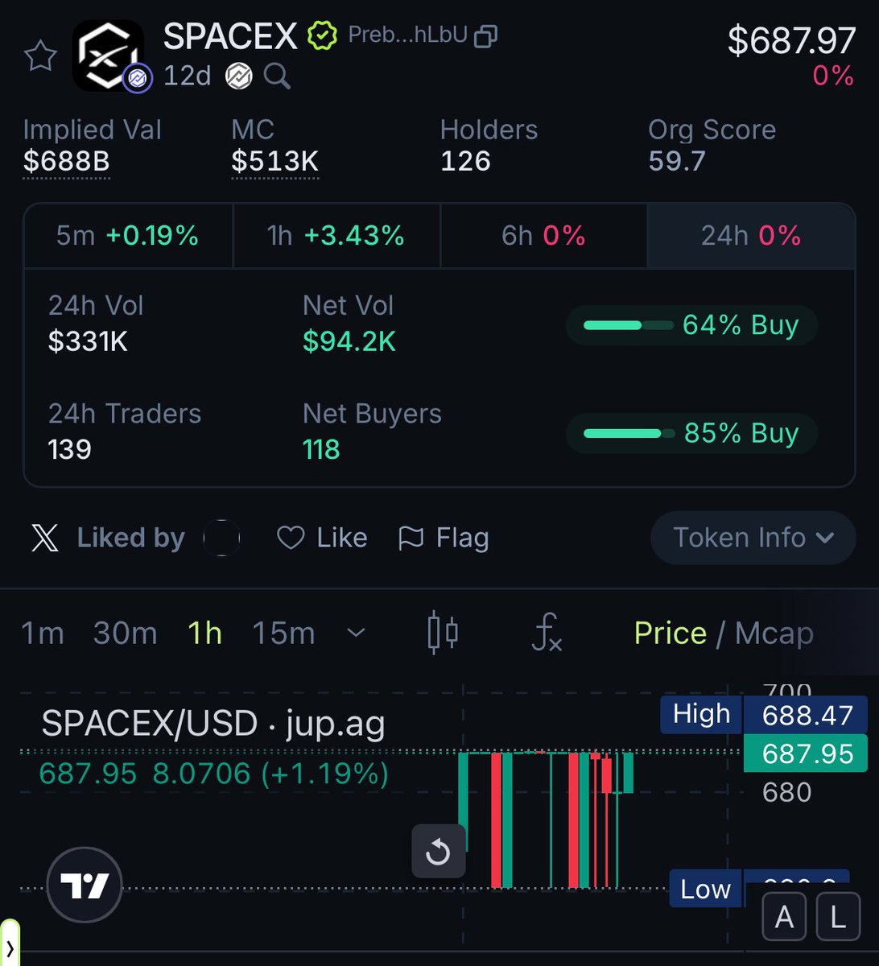Switch chart display to Mcap
The image size is (879, 966).
774,634
